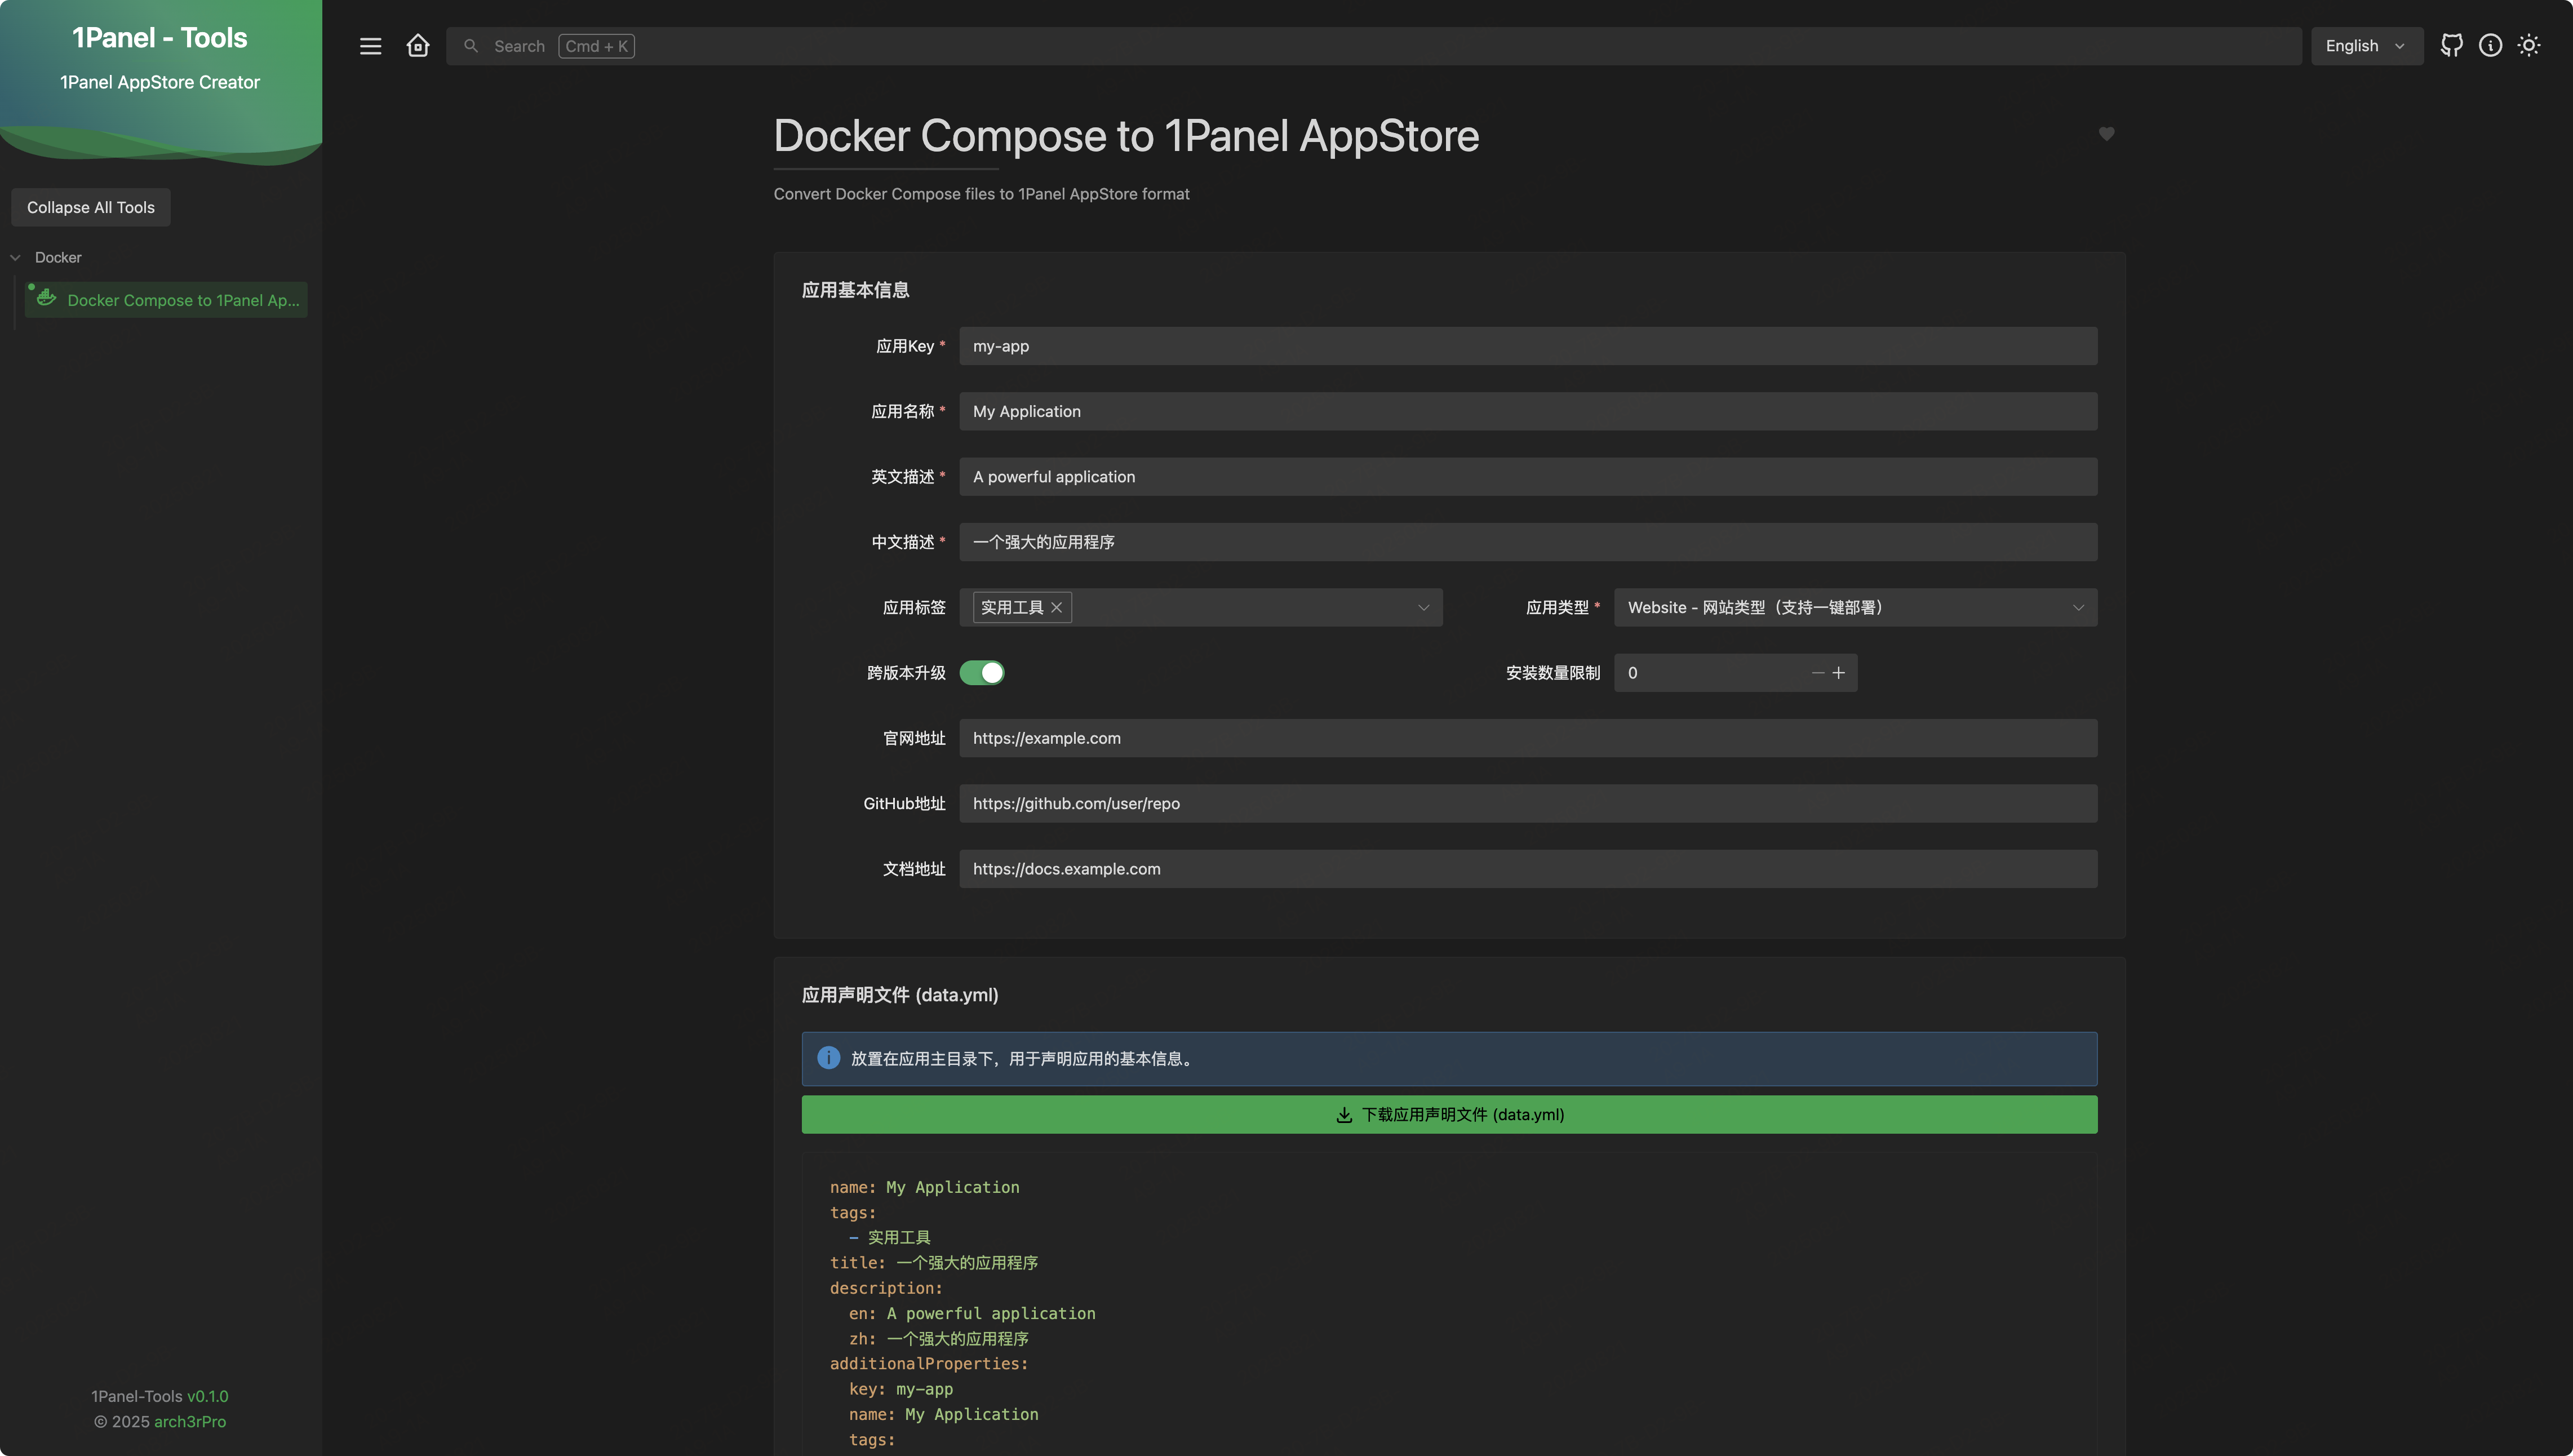
Task: Increase 安装数量限制 with the plus button
Action: (x=1838, y=673)
